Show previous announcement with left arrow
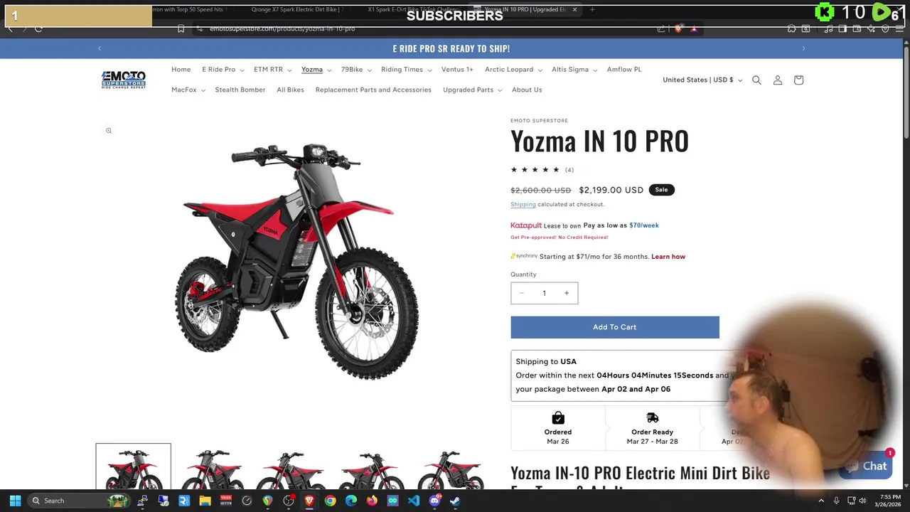Viewport: 910px width, 512px height. [100, 48]
